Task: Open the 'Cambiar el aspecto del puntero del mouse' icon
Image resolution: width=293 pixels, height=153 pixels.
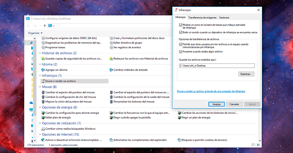Action: (x=43, y=92)
